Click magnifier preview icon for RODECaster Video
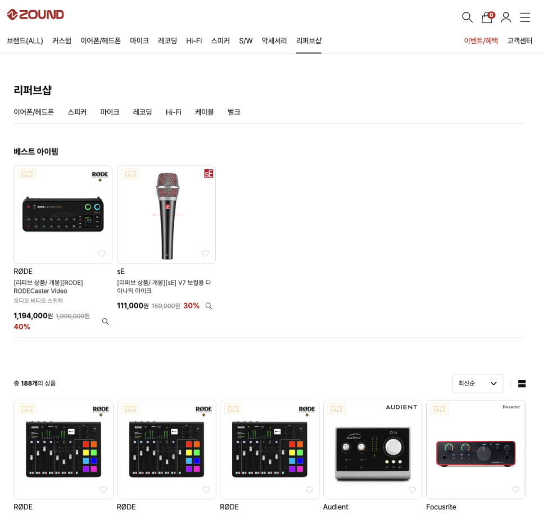The image size is (543, 515). point(105,322)
